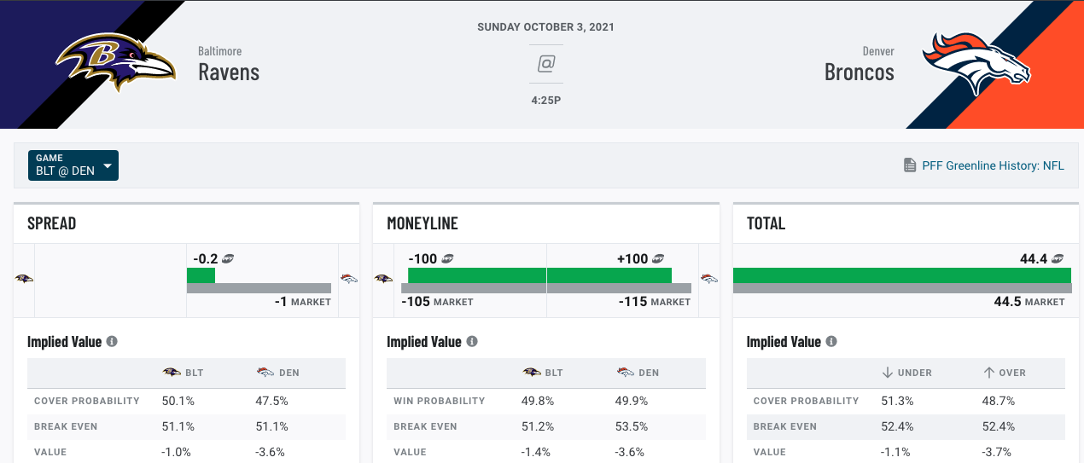Click the Denver Broncos logo in header
Viewport: 1084px width, 463px height.
[x=976, y=63]
